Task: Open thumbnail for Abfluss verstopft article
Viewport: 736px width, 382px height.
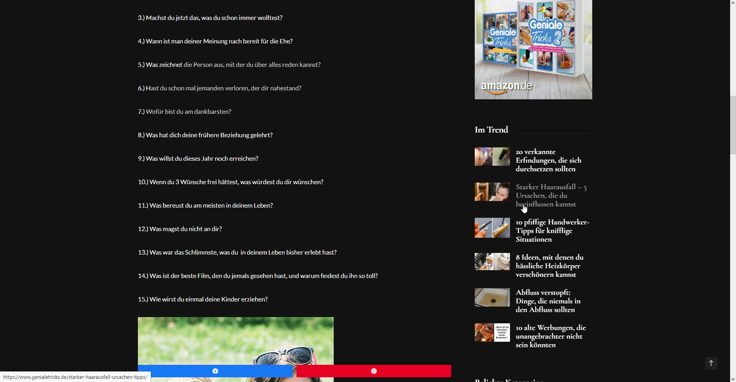Action: click(492, 298)
